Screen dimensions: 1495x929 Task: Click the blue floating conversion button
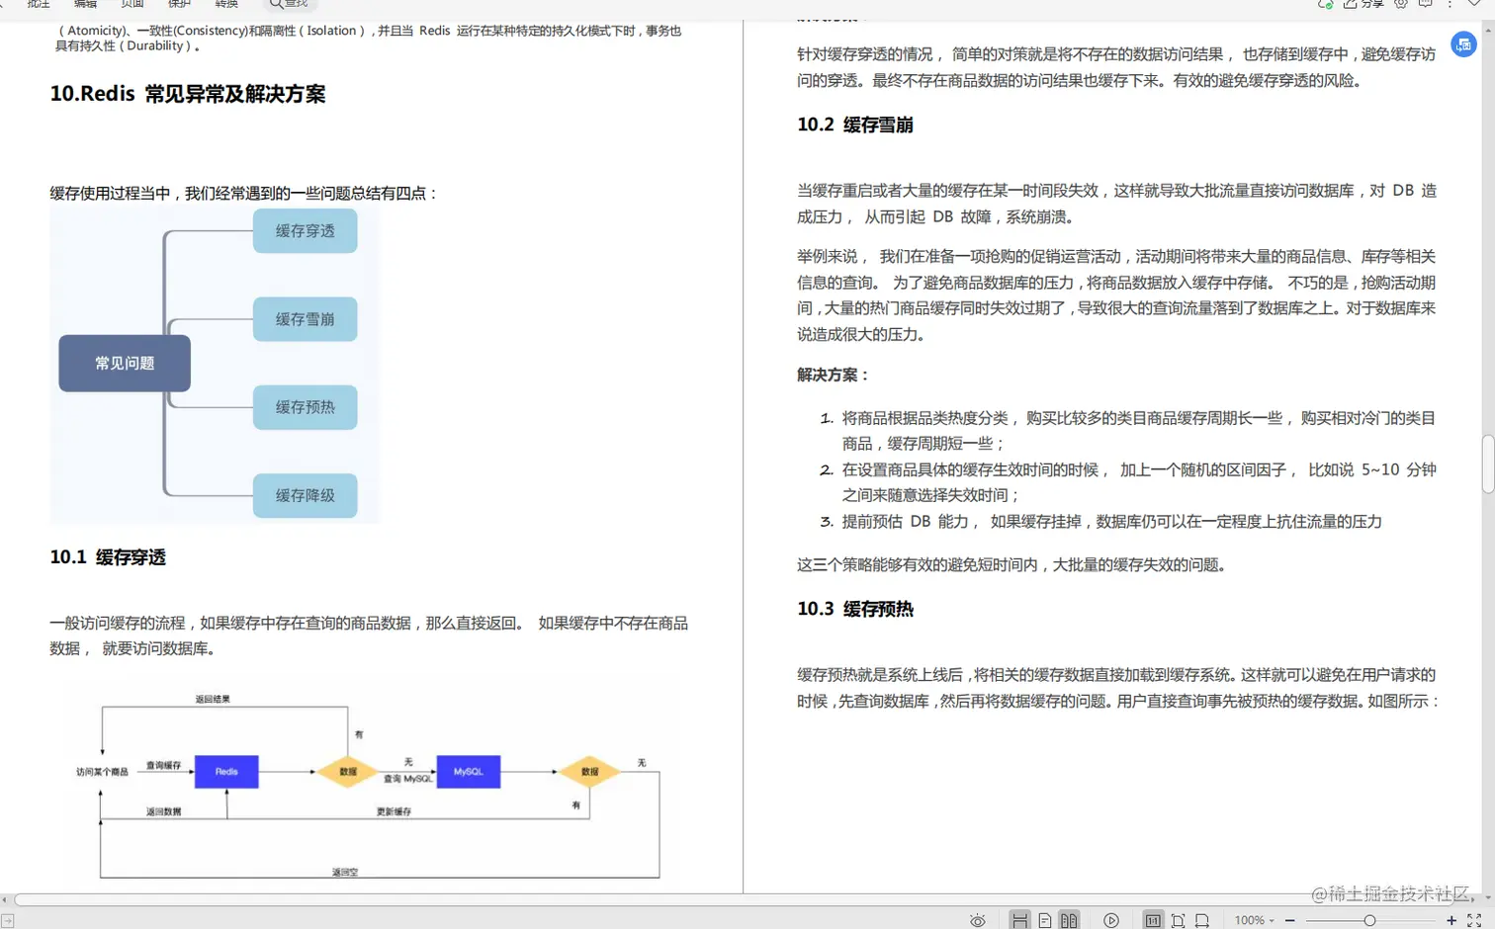pos(1462,44)
